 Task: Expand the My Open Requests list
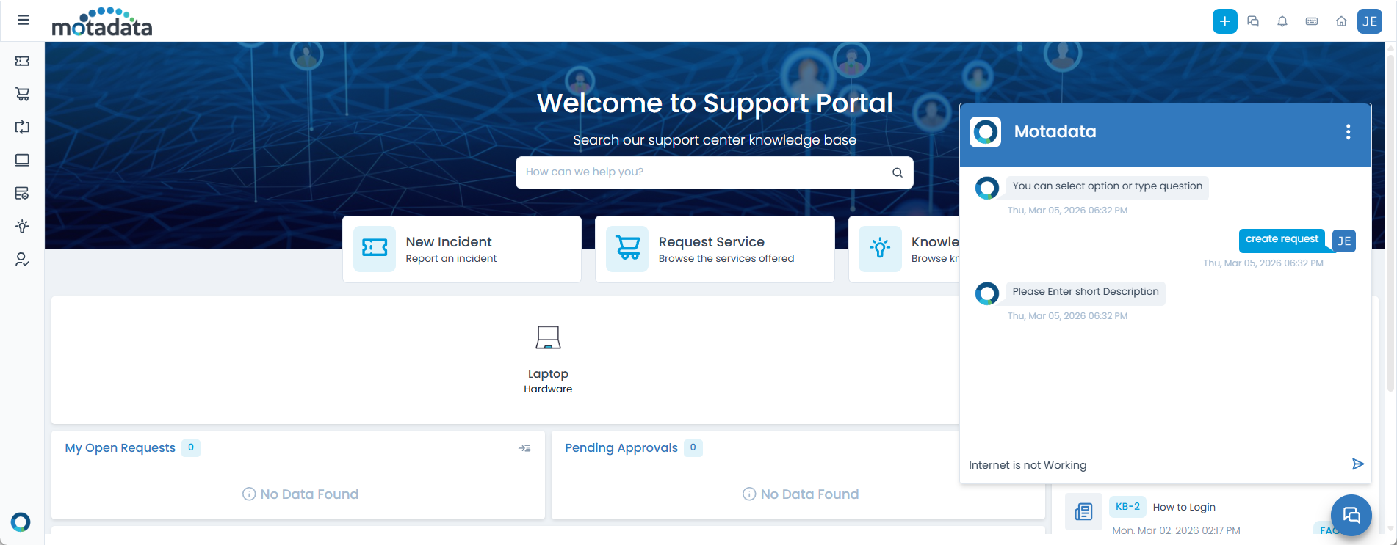524,448
